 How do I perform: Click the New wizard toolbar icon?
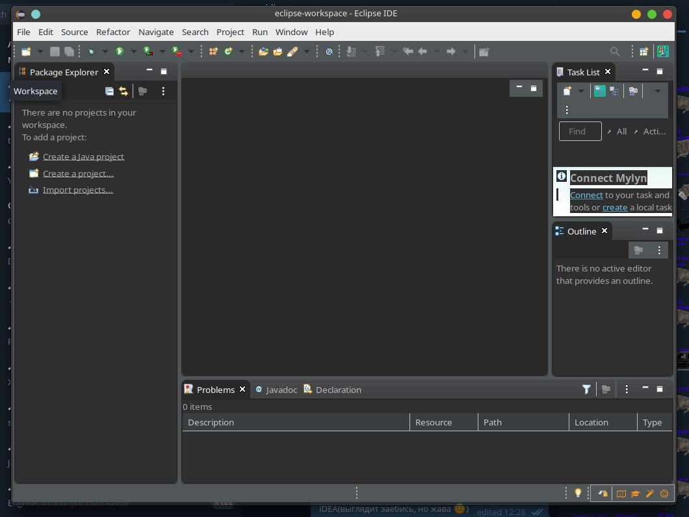tap(27, 51)
